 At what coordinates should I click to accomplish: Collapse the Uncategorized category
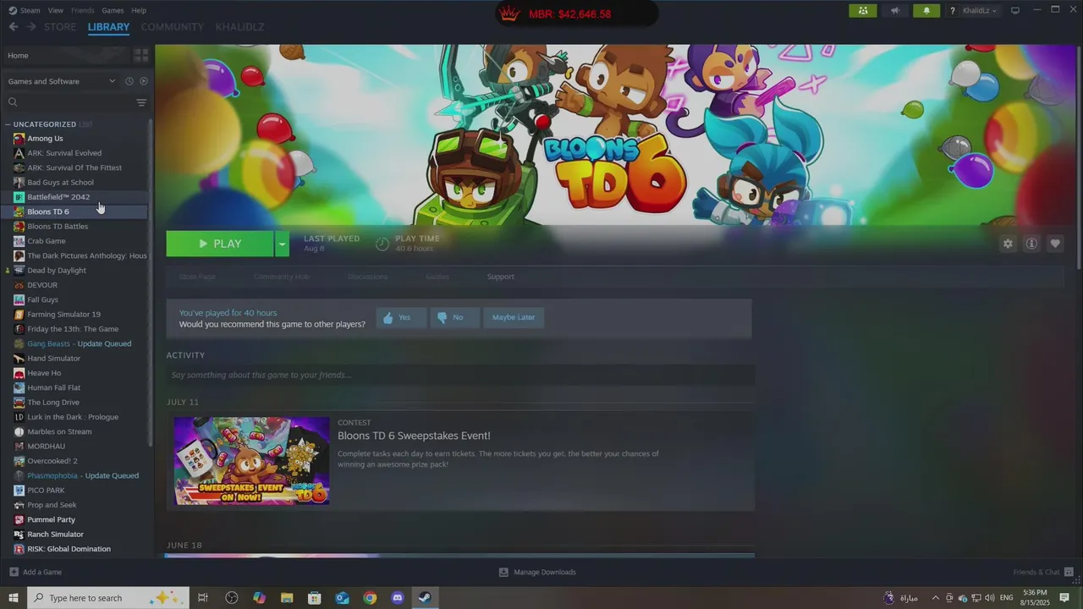[8, 124]
